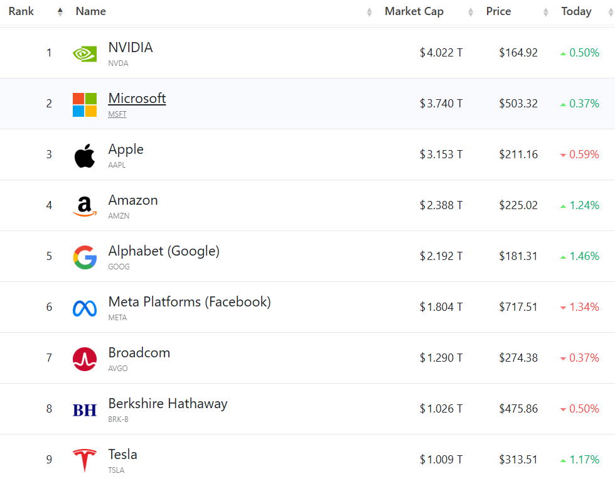Click the Microsoft four-color logo
The width and height of the screenshot is (615, 481).
click(85, 105)
